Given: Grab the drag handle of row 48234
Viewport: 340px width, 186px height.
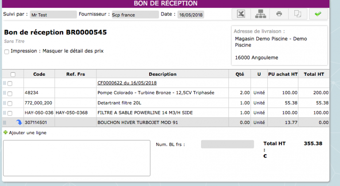Looking at the screenshot, I should [4, 93].
